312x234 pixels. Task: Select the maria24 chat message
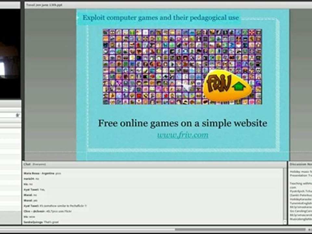31,179
